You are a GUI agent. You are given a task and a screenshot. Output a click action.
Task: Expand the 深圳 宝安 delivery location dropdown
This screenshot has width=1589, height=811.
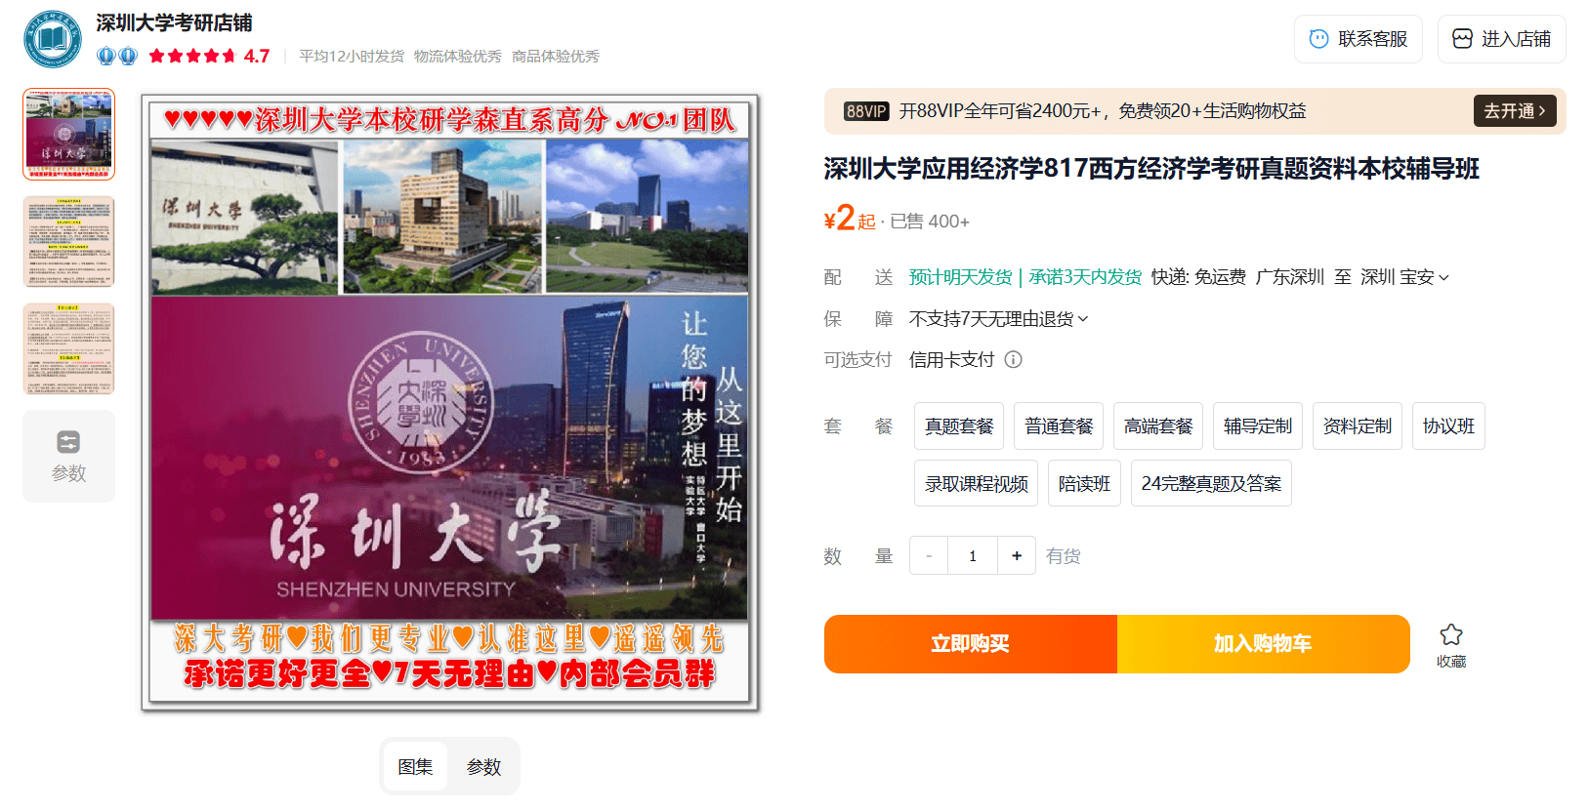pos(1404,277)
